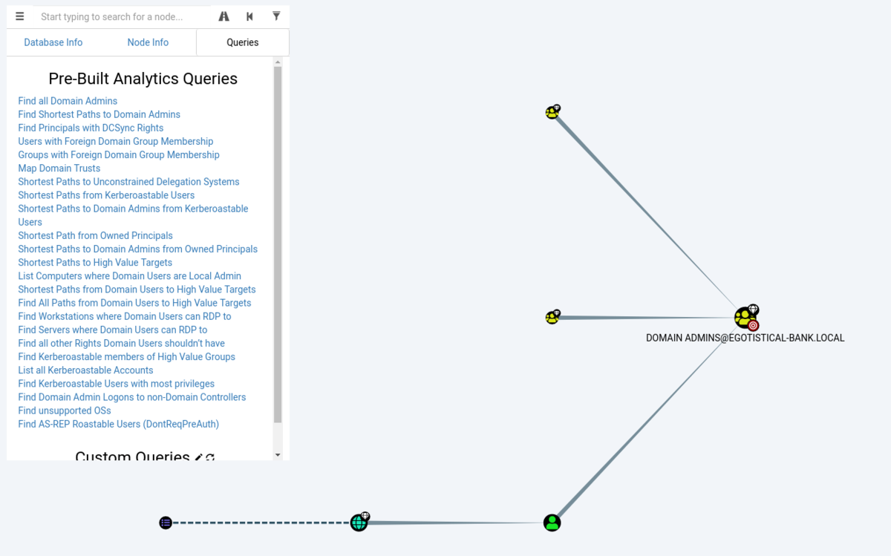Viewport: 891px width, 556px height.
Task: Run Shortest Paths from Kerberoastable Users
Action: [x=106, y=194]
